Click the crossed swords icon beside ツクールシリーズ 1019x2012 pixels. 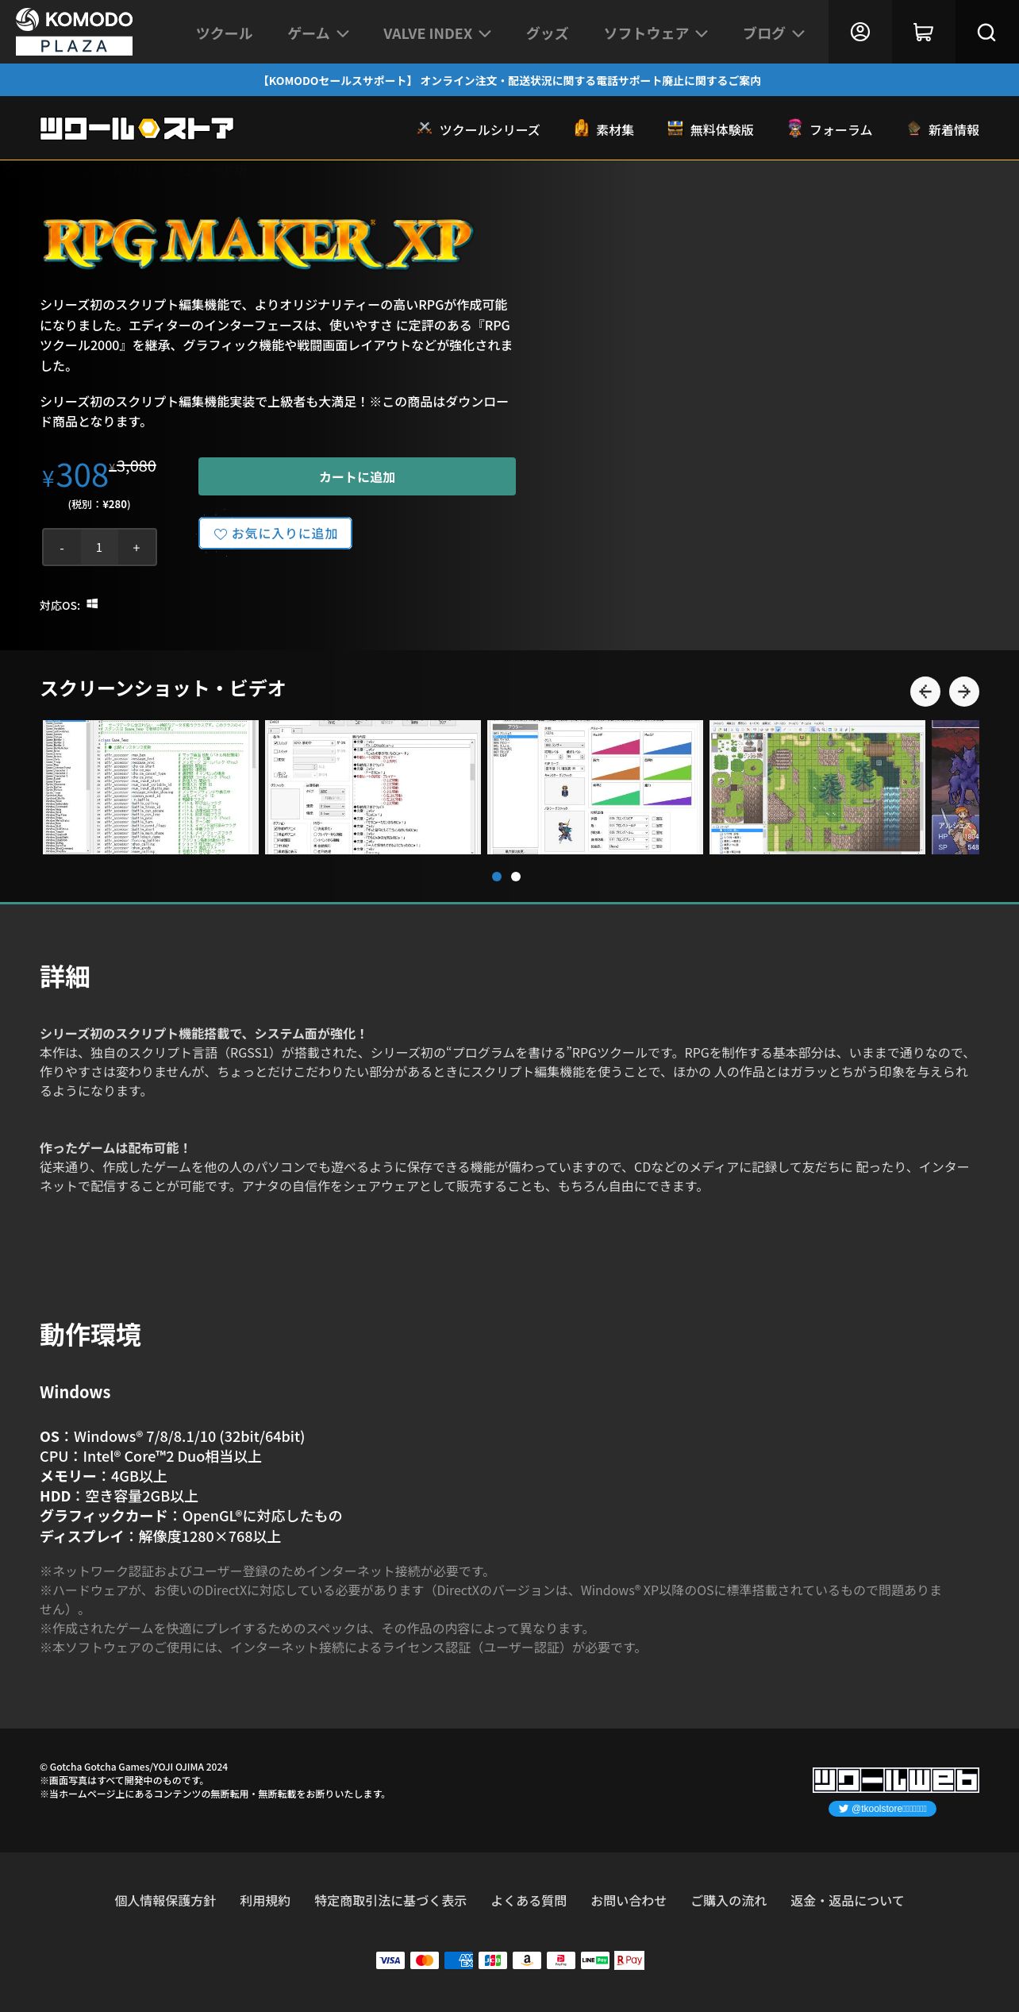click(425, 128)
